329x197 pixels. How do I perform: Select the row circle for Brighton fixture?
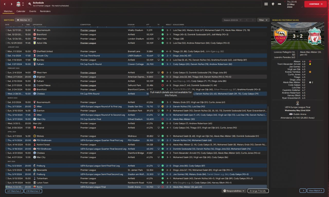6,77
